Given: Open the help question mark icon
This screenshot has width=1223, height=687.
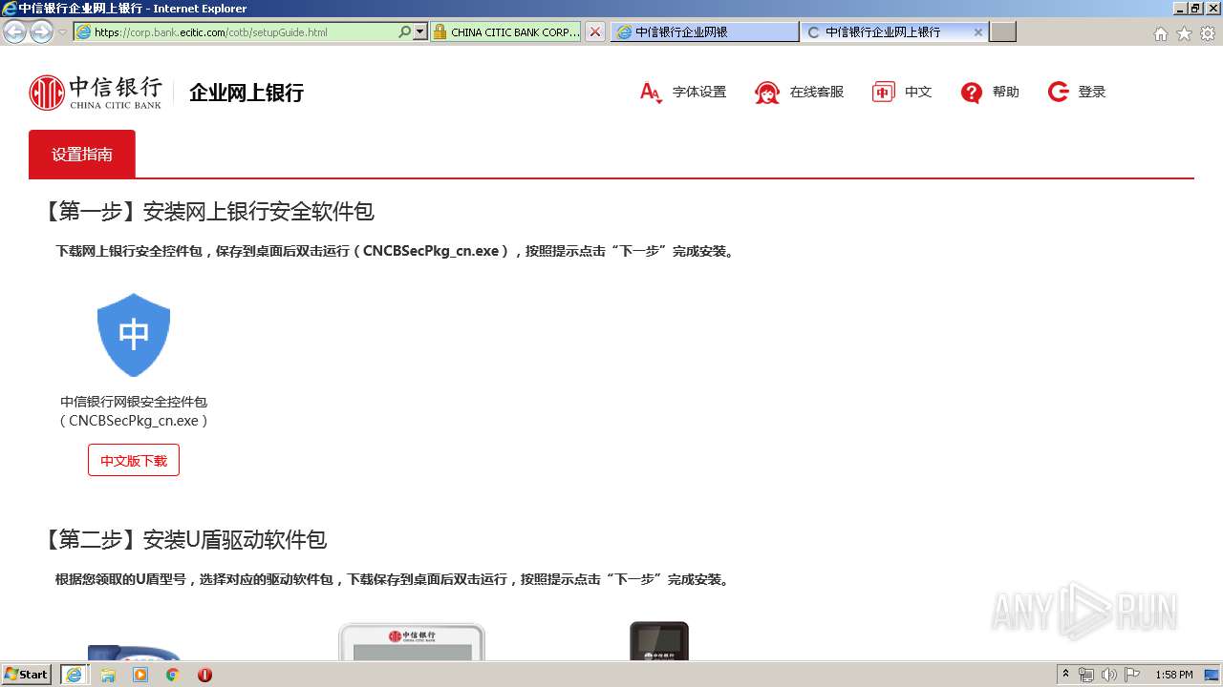Looking at the screenshot, I should pos(972,93).
